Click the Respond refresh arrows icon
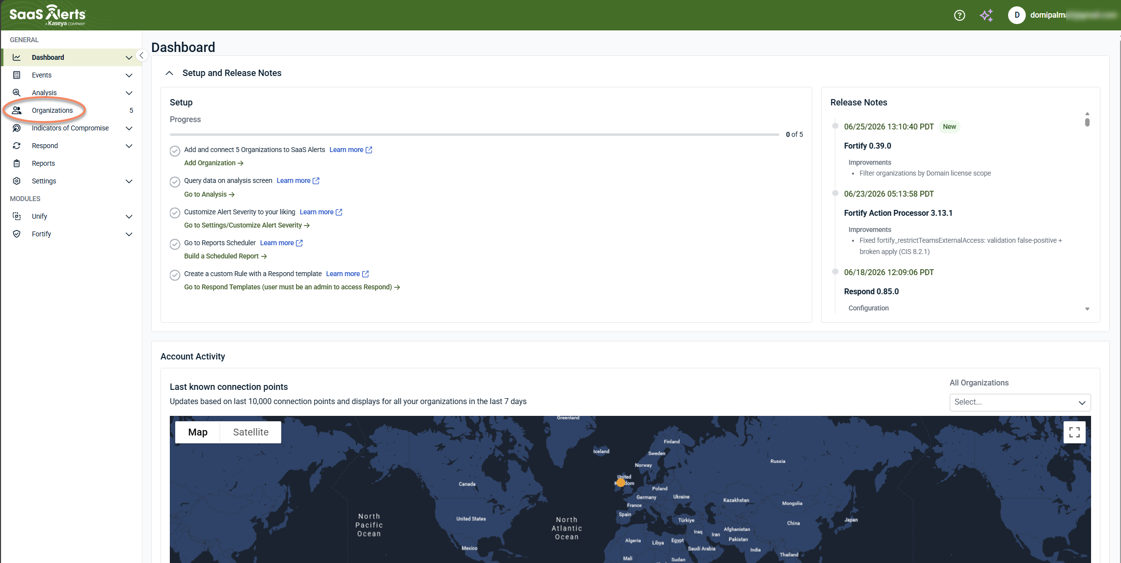This screenshot has width=1121, height=563. point(17,146)
